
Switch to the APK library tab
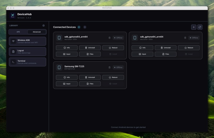click(18, 32)
